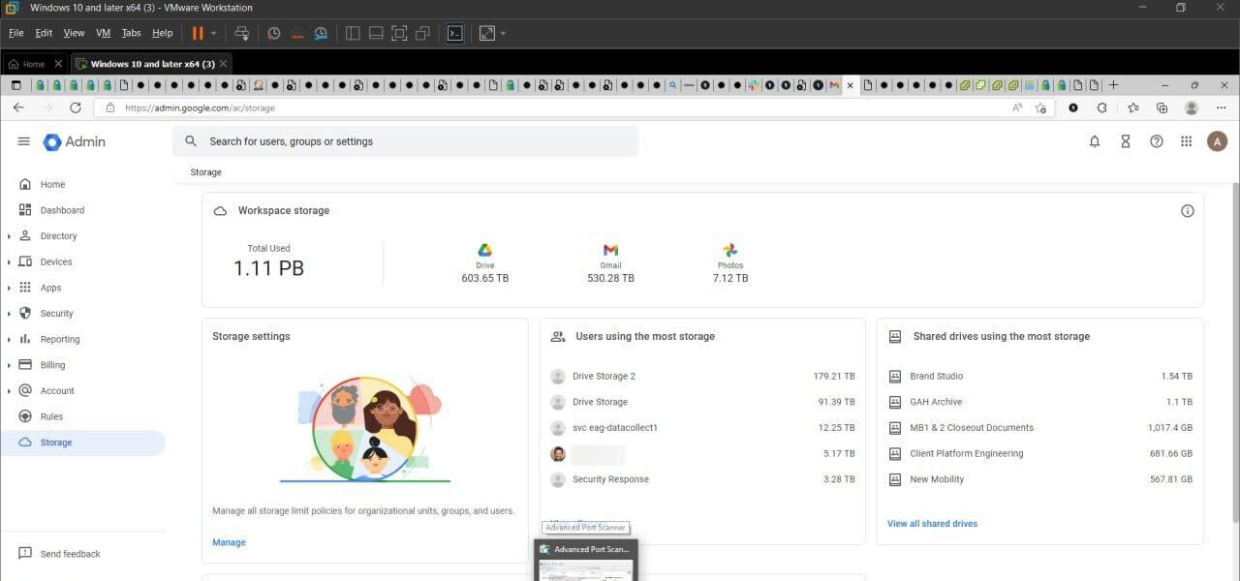Click the stretch guest display icon
Screen dimensions: 1240x581
tap(486, 33)
